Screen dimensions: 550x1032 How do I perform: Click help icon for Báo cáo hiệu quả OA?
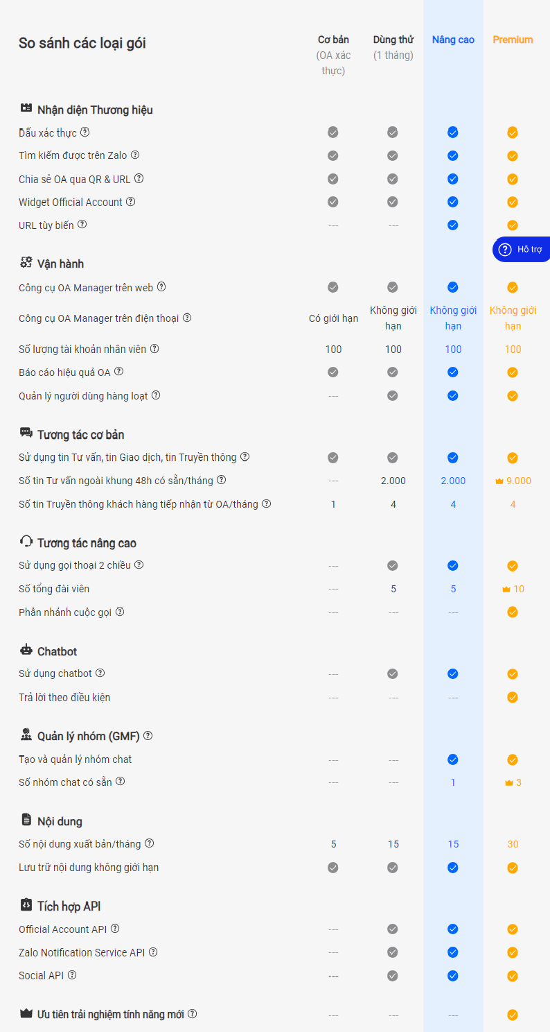click(x=119, y=372)
